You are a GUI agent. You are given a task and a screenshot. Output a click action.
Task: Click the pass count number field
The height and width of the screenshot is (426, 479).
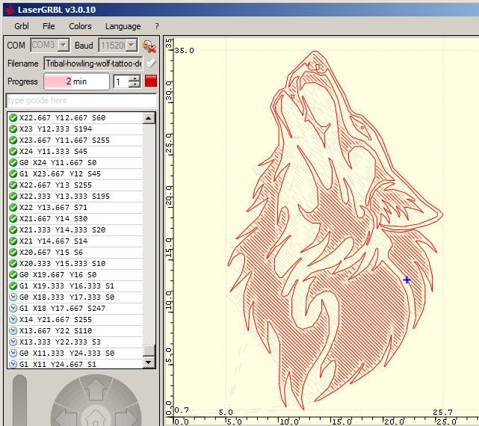(121, 81)
